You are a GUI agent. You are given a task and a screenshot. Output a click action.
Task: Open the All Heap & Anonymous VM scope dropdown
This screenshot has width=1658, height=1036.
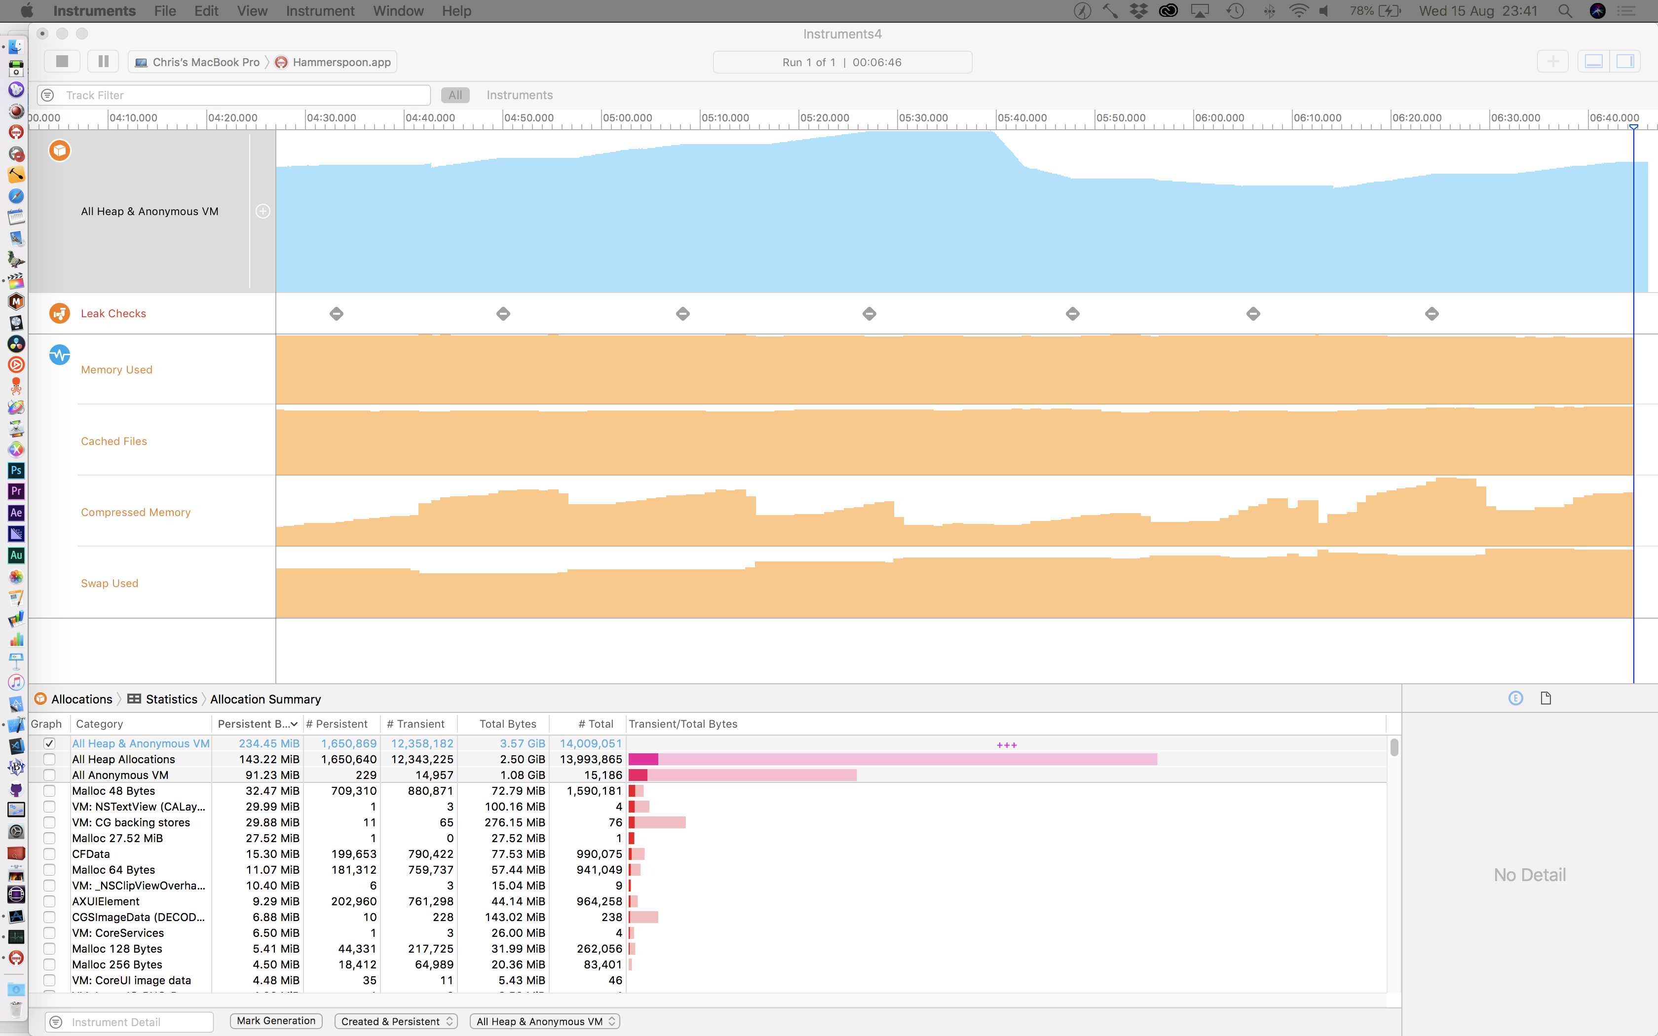pos(544,1021)
